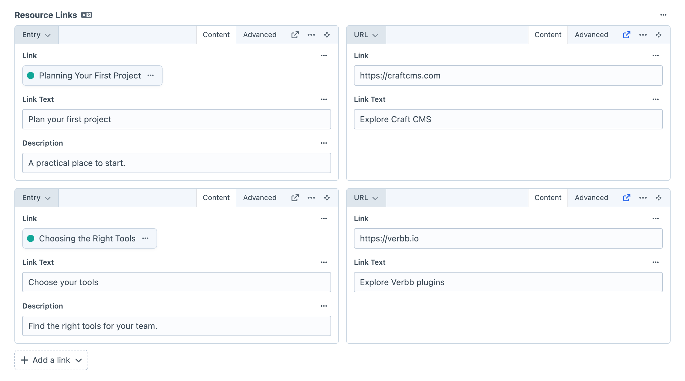The image size is (685, 381).
Task: Switch to Advanced tab in craftcms.com block
Action: click(x=591, y=35)
